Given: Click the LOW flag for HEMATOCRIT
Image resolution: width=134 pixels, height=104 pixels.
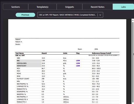Looking at the screenshot, I should click(78, 66).
